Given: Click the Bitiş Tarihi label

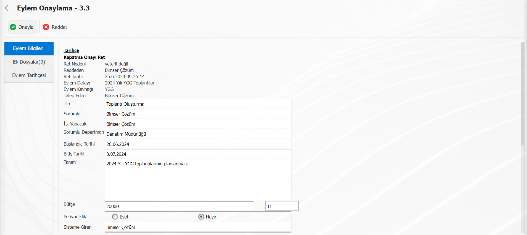Looking at the screenshot, I should (74, 154).
